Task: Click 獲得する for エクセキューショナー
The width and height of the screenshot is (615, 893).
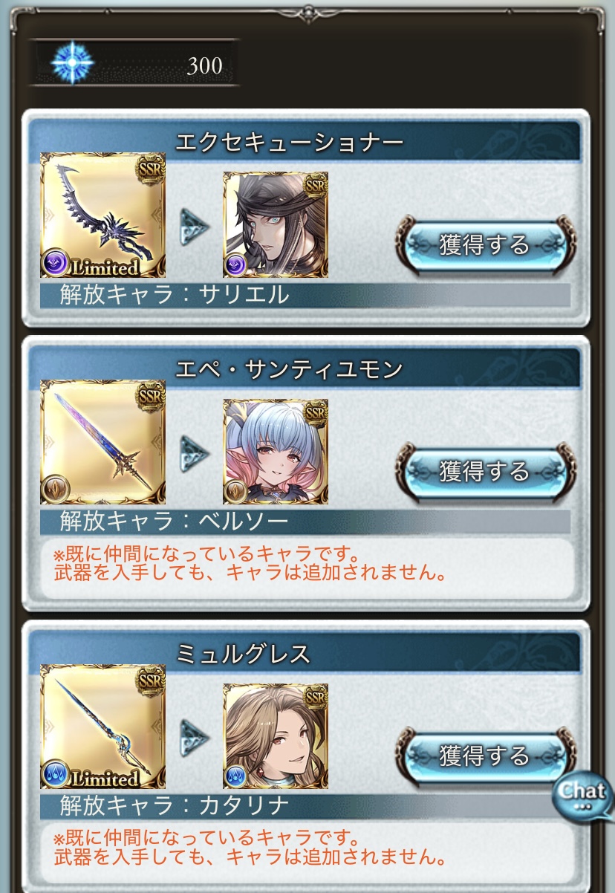Action: [x=486, y=244]
